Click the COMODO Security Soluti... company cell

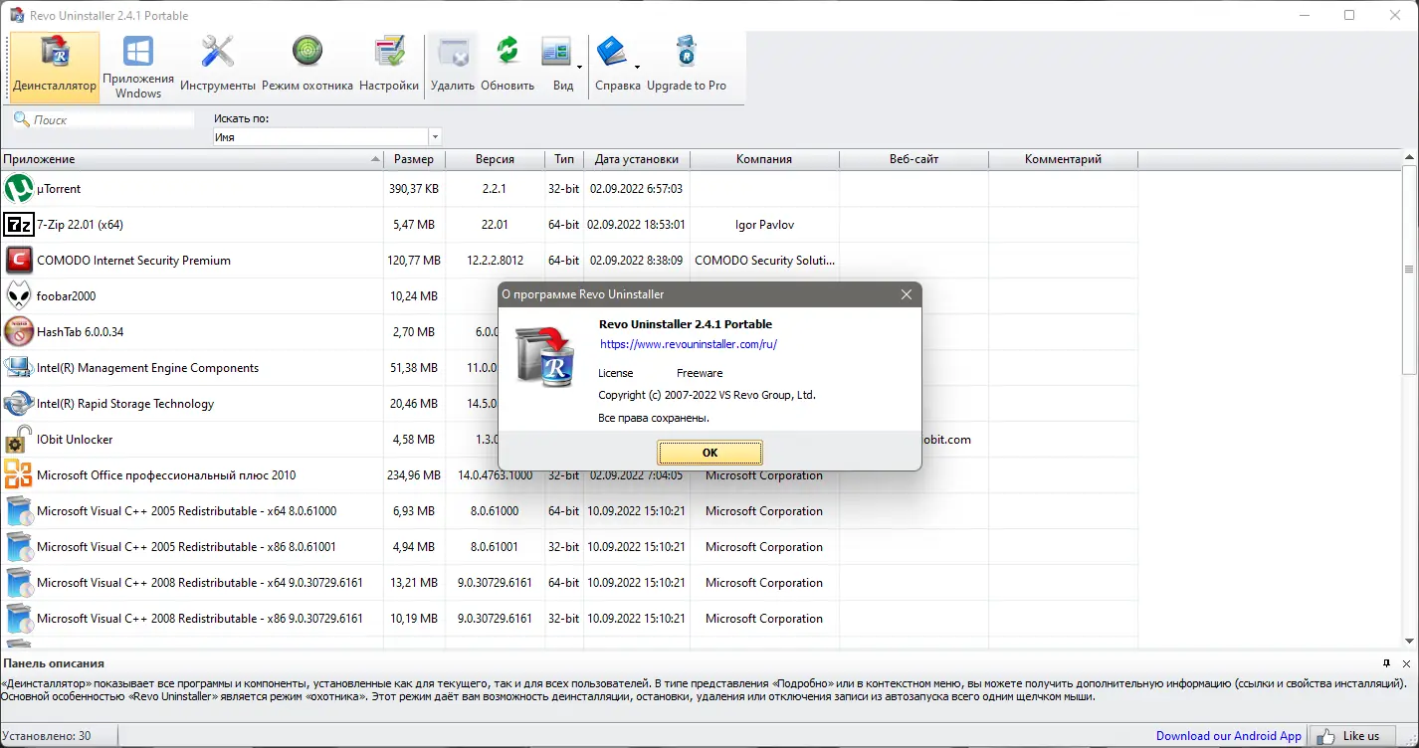click(764, 261)
